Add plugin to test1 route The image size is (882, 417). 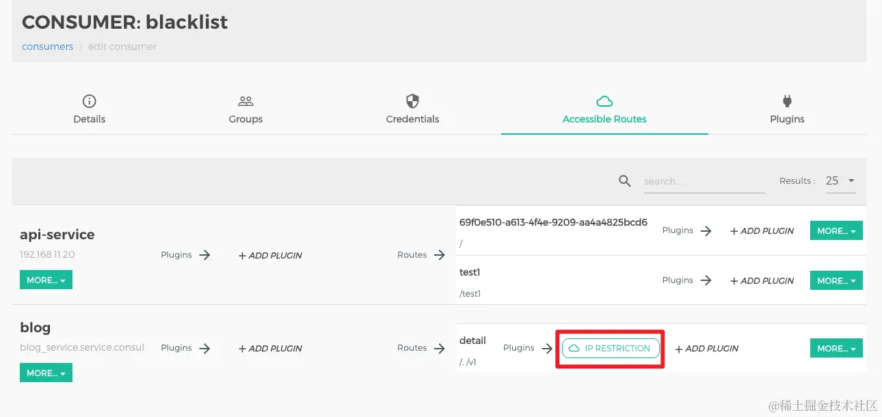click(762, 280)
